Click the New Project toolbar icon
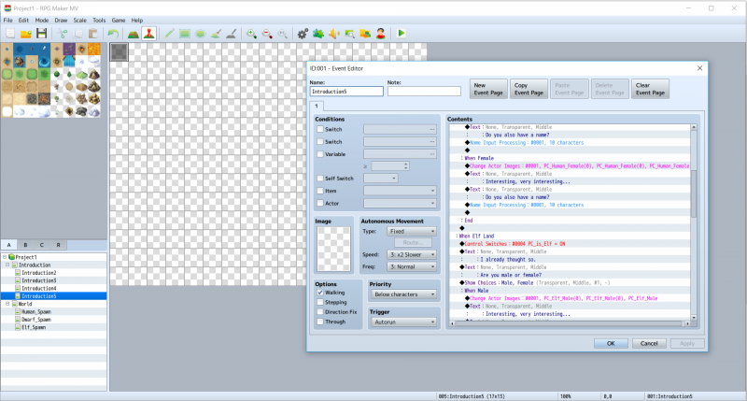Viewport: 747px width, 401px height. (x=10, y=34)
